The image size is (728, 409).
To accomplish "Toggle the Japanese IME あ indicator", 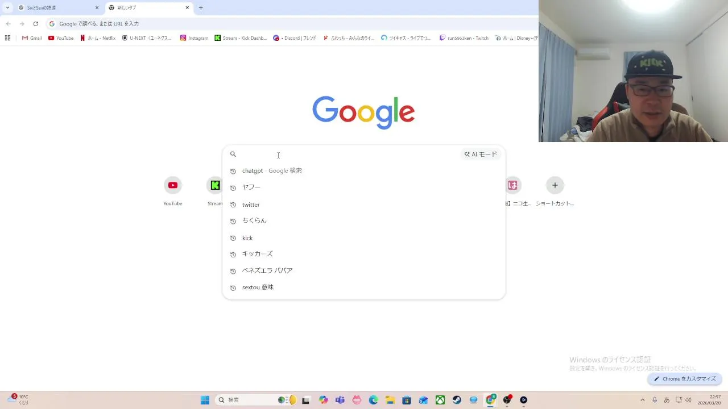I will (667, 400).
